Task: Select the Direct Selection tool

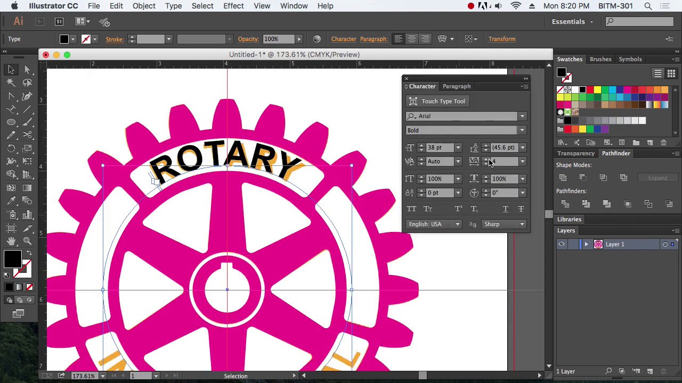Action: pyautogui.click(x=28, y=70)
